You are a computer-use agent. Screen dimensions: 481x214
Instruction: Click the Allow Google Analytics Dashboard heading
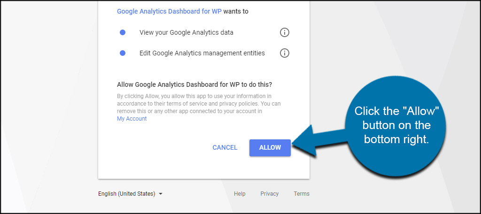195,84
